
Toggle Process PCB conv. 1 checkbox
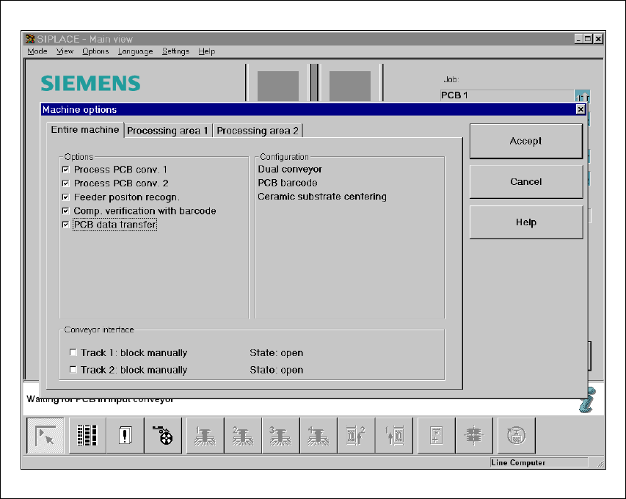pyautogui.click(x=65, y=170)
